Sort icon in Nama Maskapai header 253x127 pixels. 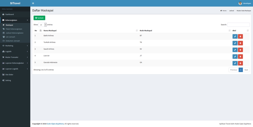137,31
